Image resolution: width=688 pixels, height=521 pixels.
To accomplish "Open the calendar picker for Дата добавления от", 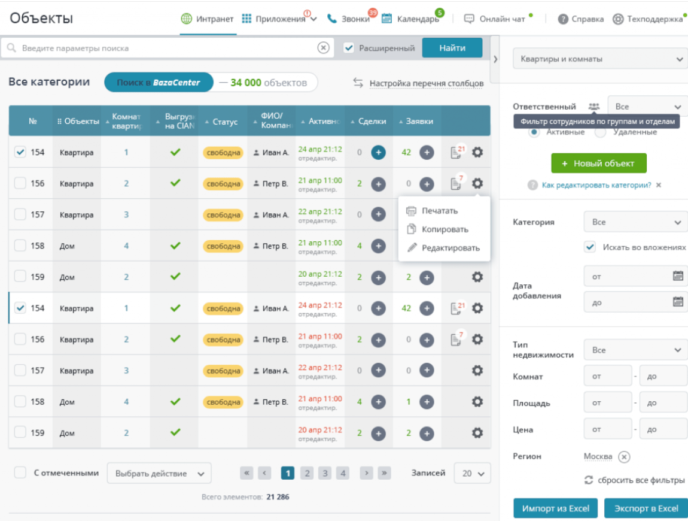I will 679,276.
